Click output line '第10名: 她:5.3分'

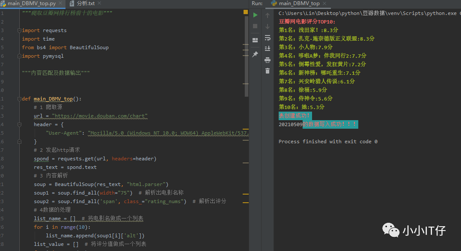pyautogui.click(x=301, y=107)
